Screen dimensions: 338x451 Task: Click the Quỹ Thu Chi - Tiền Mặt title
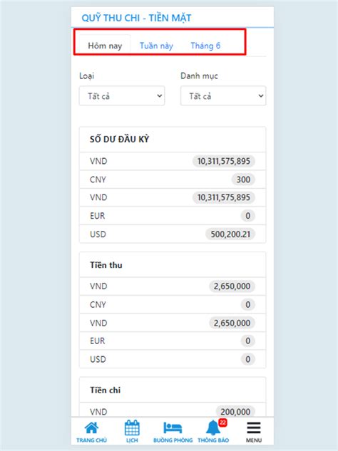(136, 18)
